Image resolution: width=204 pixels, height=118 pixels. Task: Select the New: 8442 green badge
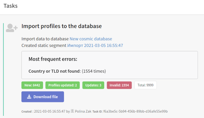point(32,85)
